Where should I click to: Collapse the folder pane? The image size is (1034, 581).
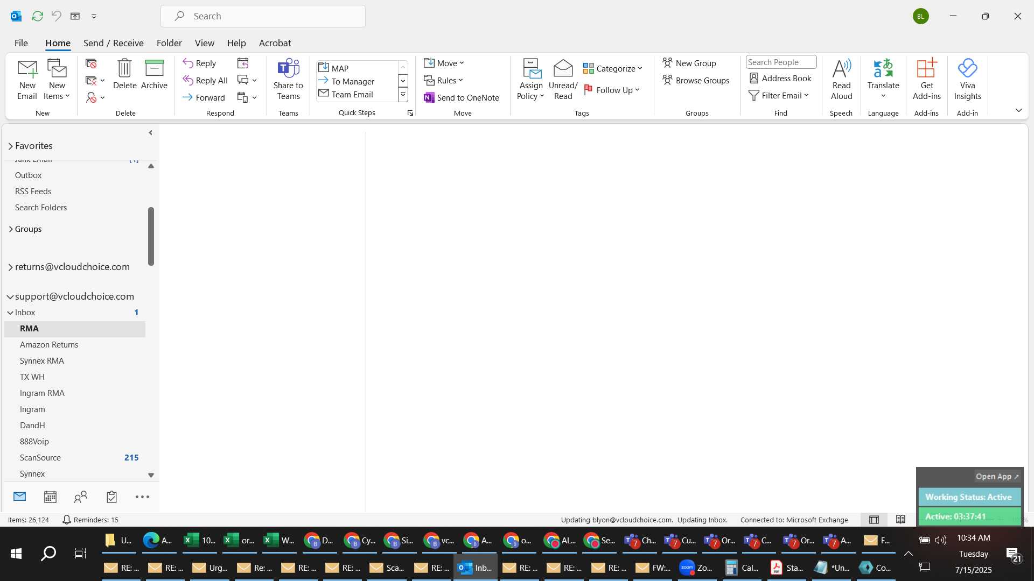pos(150,133)
